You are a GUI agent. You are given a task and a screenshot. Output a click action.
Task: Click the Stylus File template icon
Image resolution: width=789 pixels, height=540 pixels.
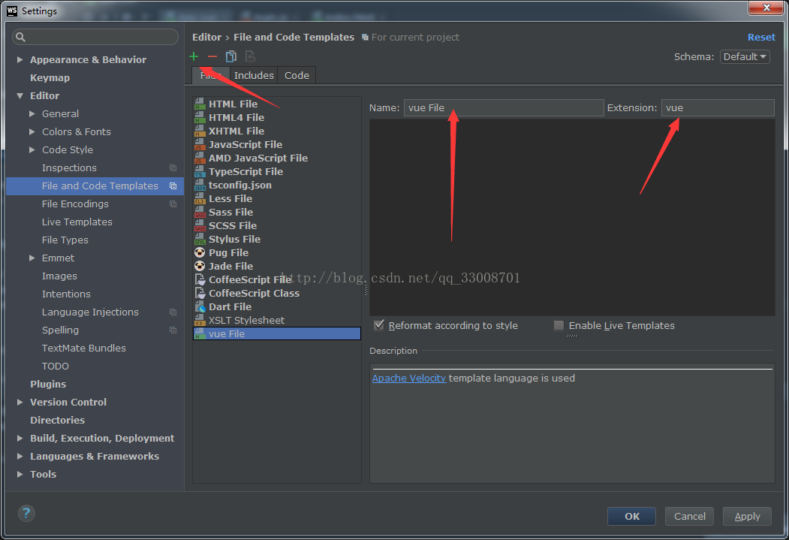pos(200,239)
